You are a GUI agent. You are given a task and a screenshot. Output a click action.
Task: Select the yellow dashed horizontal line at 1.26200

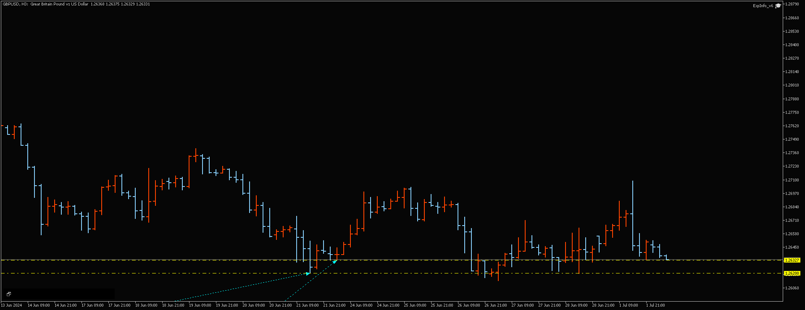click(392, 273)
